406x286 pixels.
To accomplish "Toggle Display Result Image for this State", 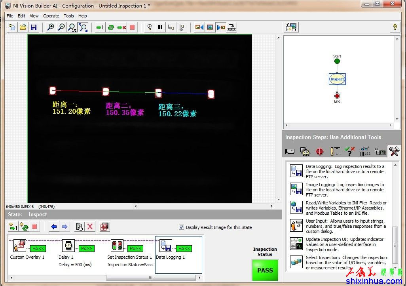I will click(181, 227).
